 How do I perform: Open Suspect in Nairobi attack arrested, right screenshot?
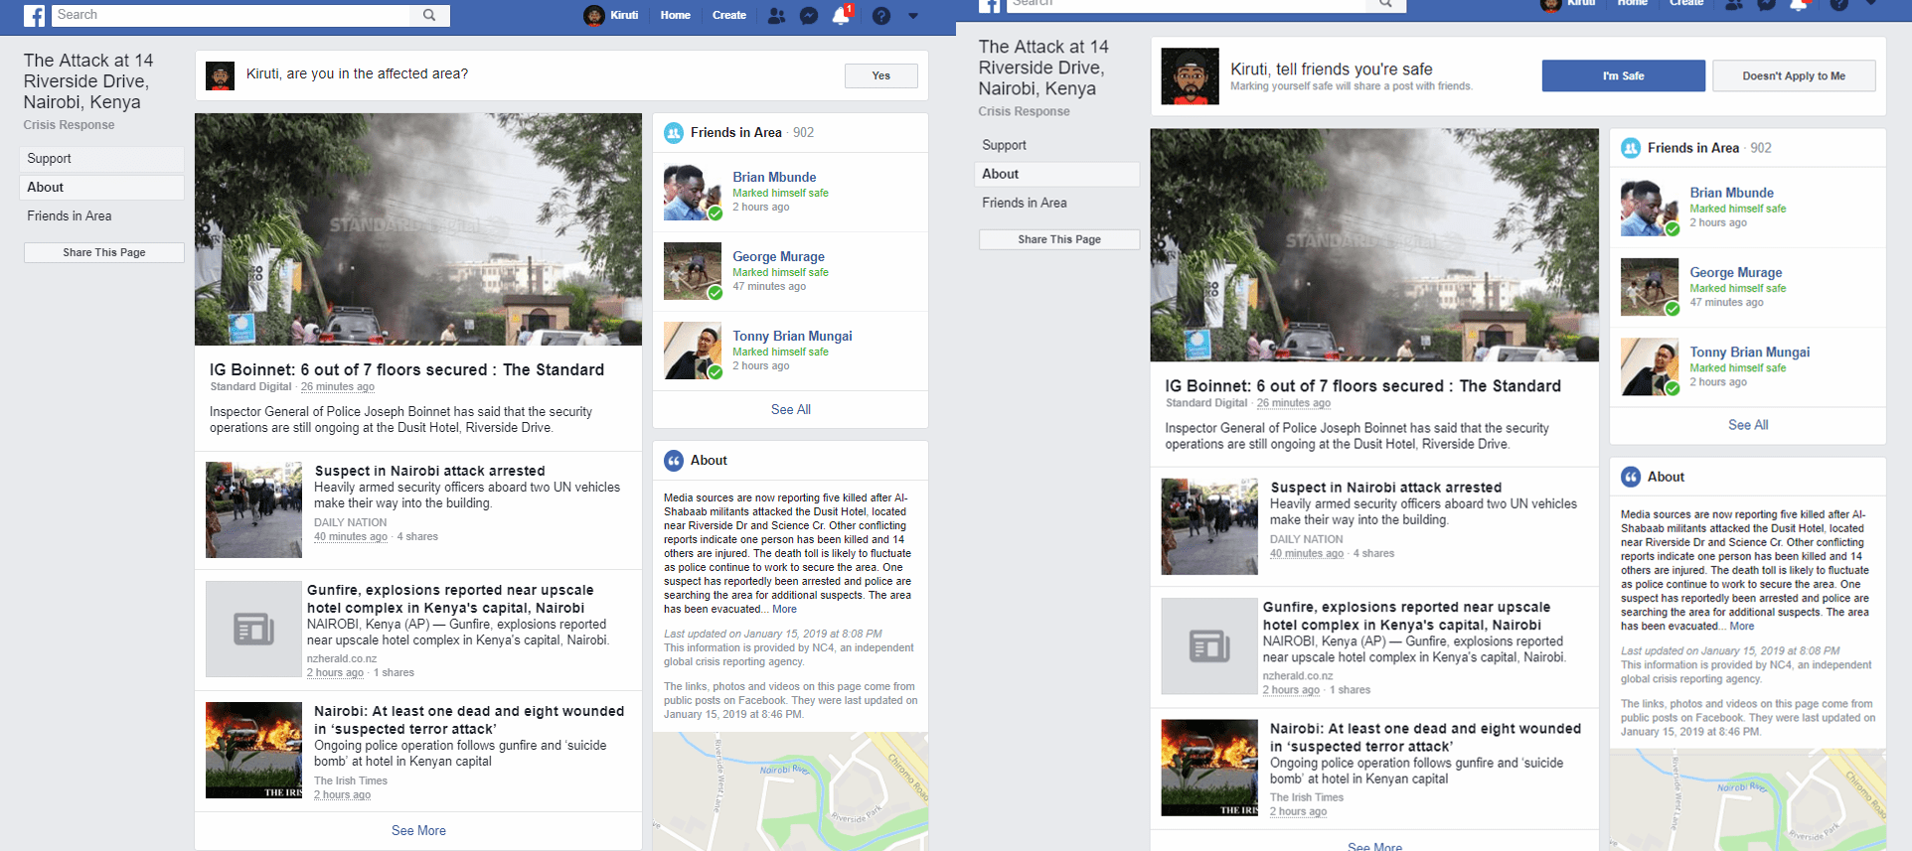click(1386, 488)
